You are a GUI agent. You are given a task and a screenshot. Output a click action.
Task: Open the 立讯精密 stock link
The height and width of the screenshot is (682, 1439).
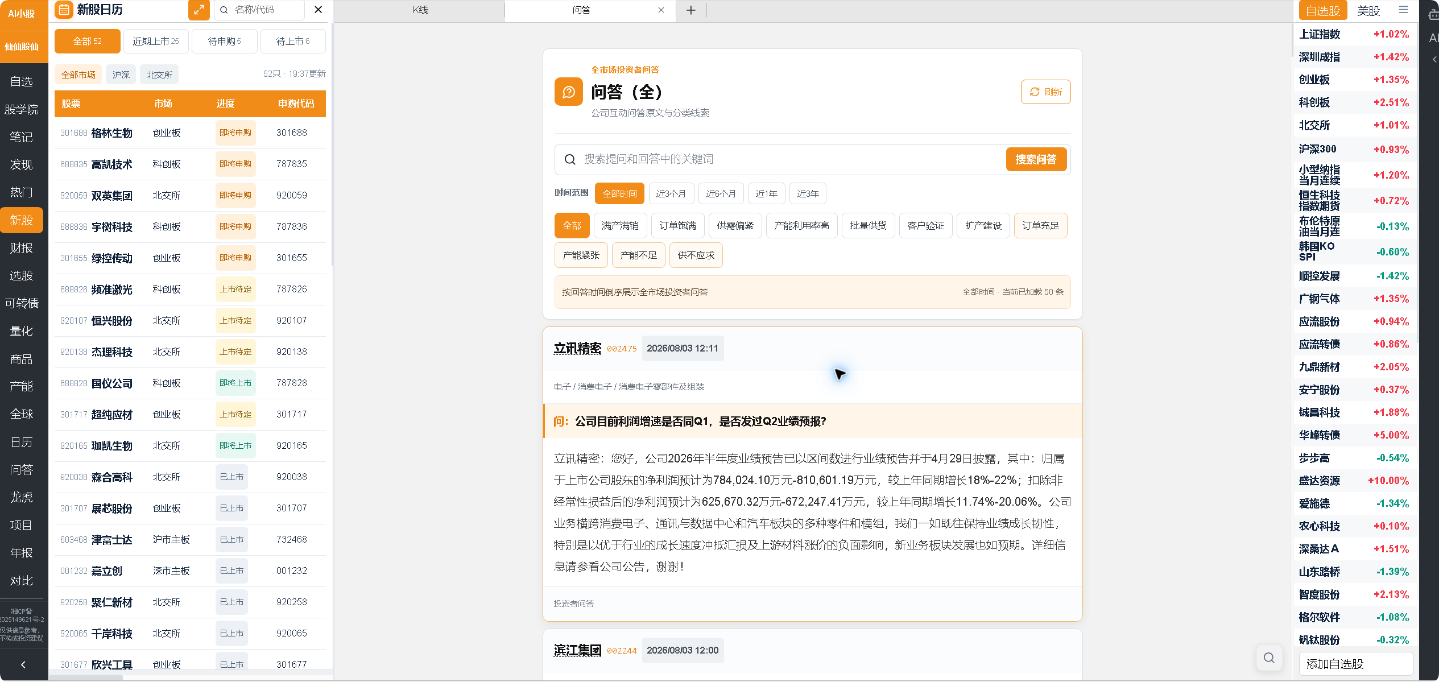pos(577,348)
